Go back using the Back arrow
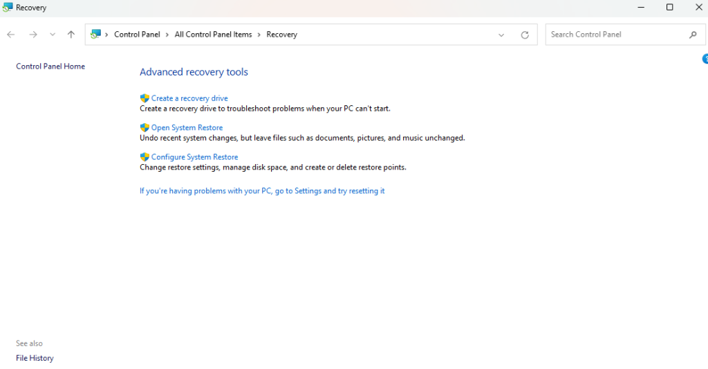The height and width of the screenshot is (369, 708). pos(10,35)
